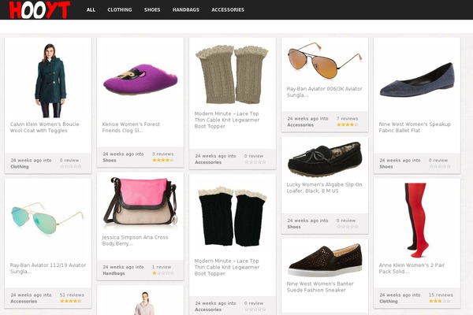Click empty star rating under Lucky loafer
The height and width of the screenshot is (315, 473).
(347, 227)
